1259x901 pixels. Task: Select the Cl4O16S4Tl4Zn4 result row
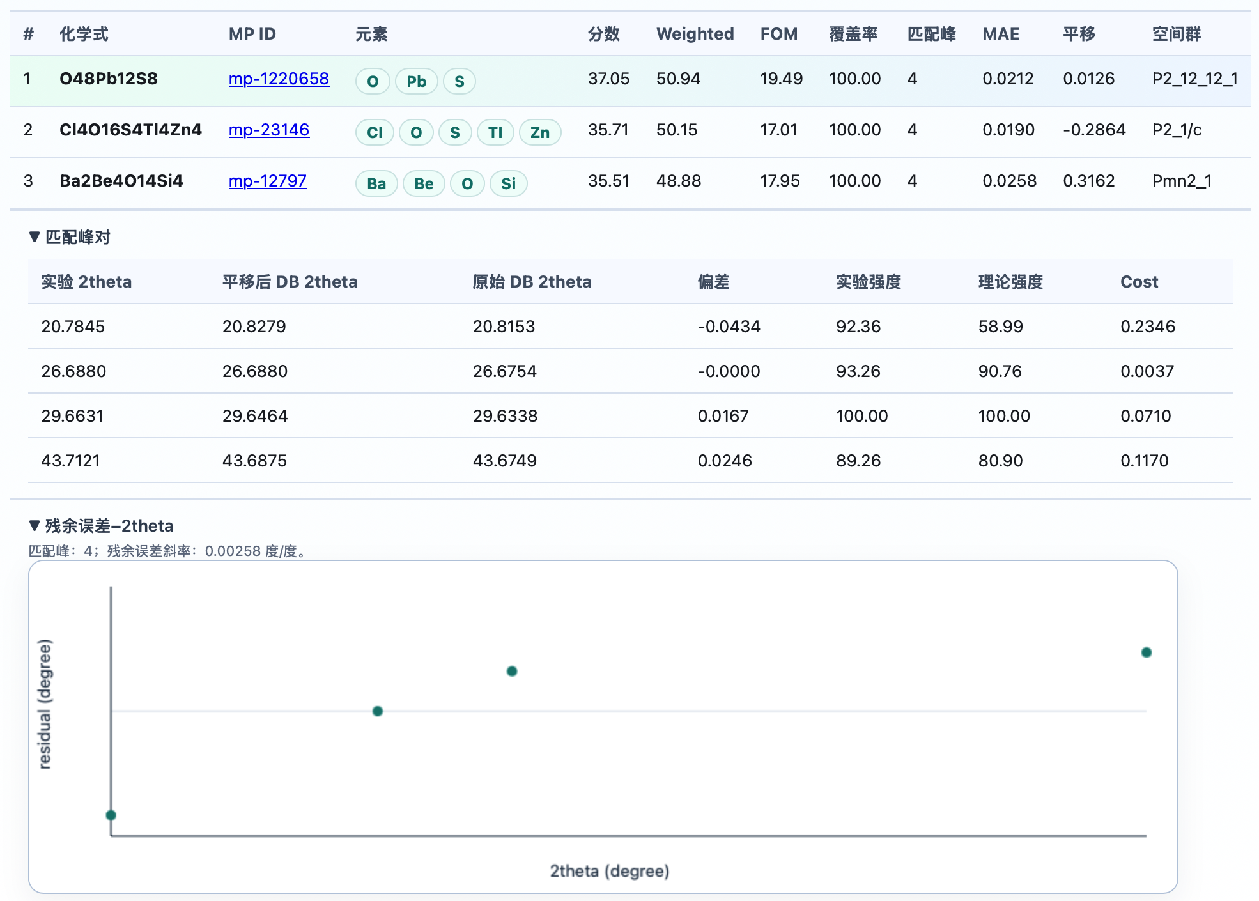(630, 132)
